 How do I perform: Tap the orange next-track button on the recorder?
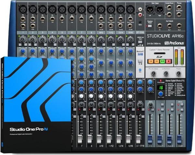pyautogui.click(x=157, y=61)
